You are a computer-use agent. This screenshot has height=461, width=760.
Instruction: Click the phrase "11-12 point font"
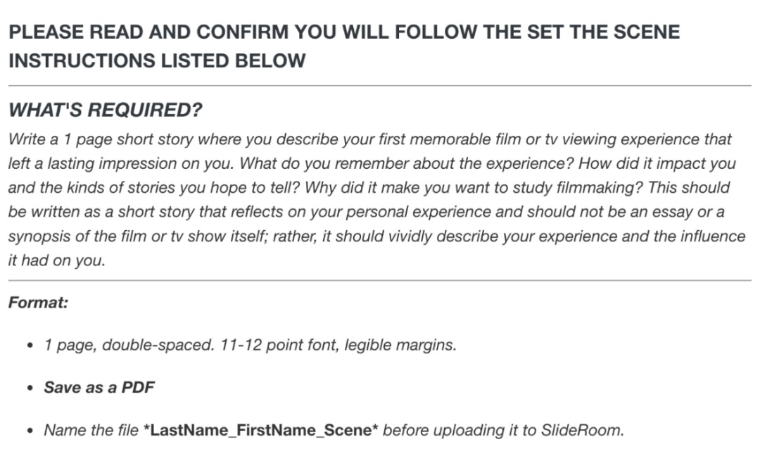[279, 345]
